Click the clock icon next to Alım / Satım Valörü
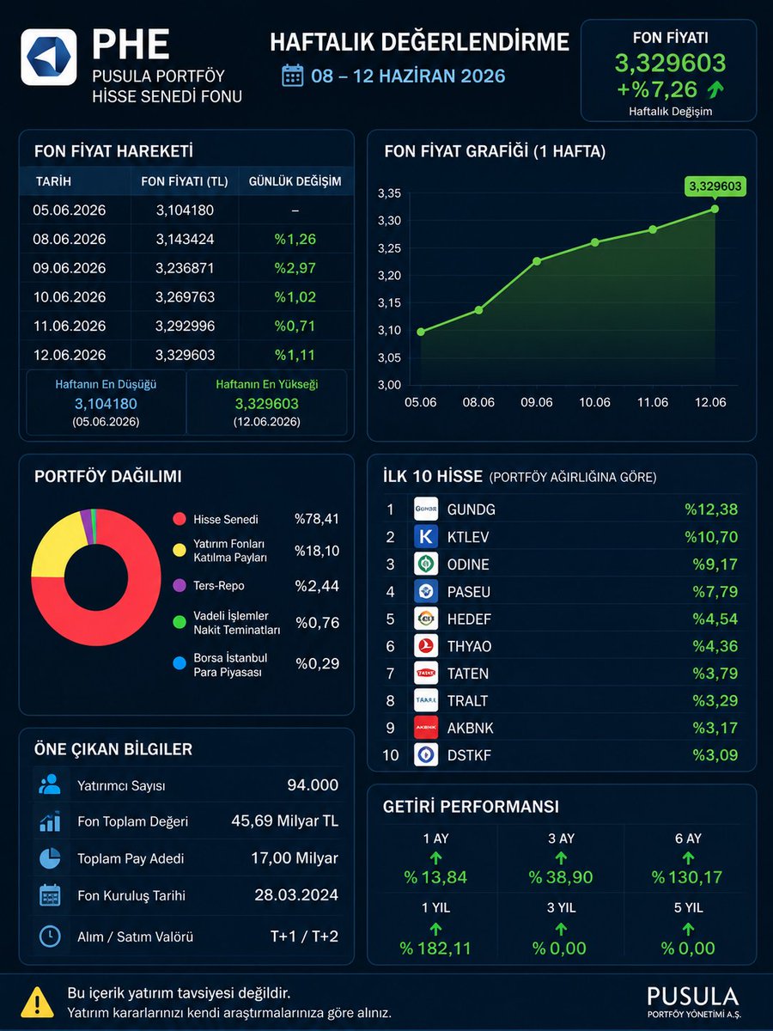The image size is (773, 1031). [x=50, y=936]
